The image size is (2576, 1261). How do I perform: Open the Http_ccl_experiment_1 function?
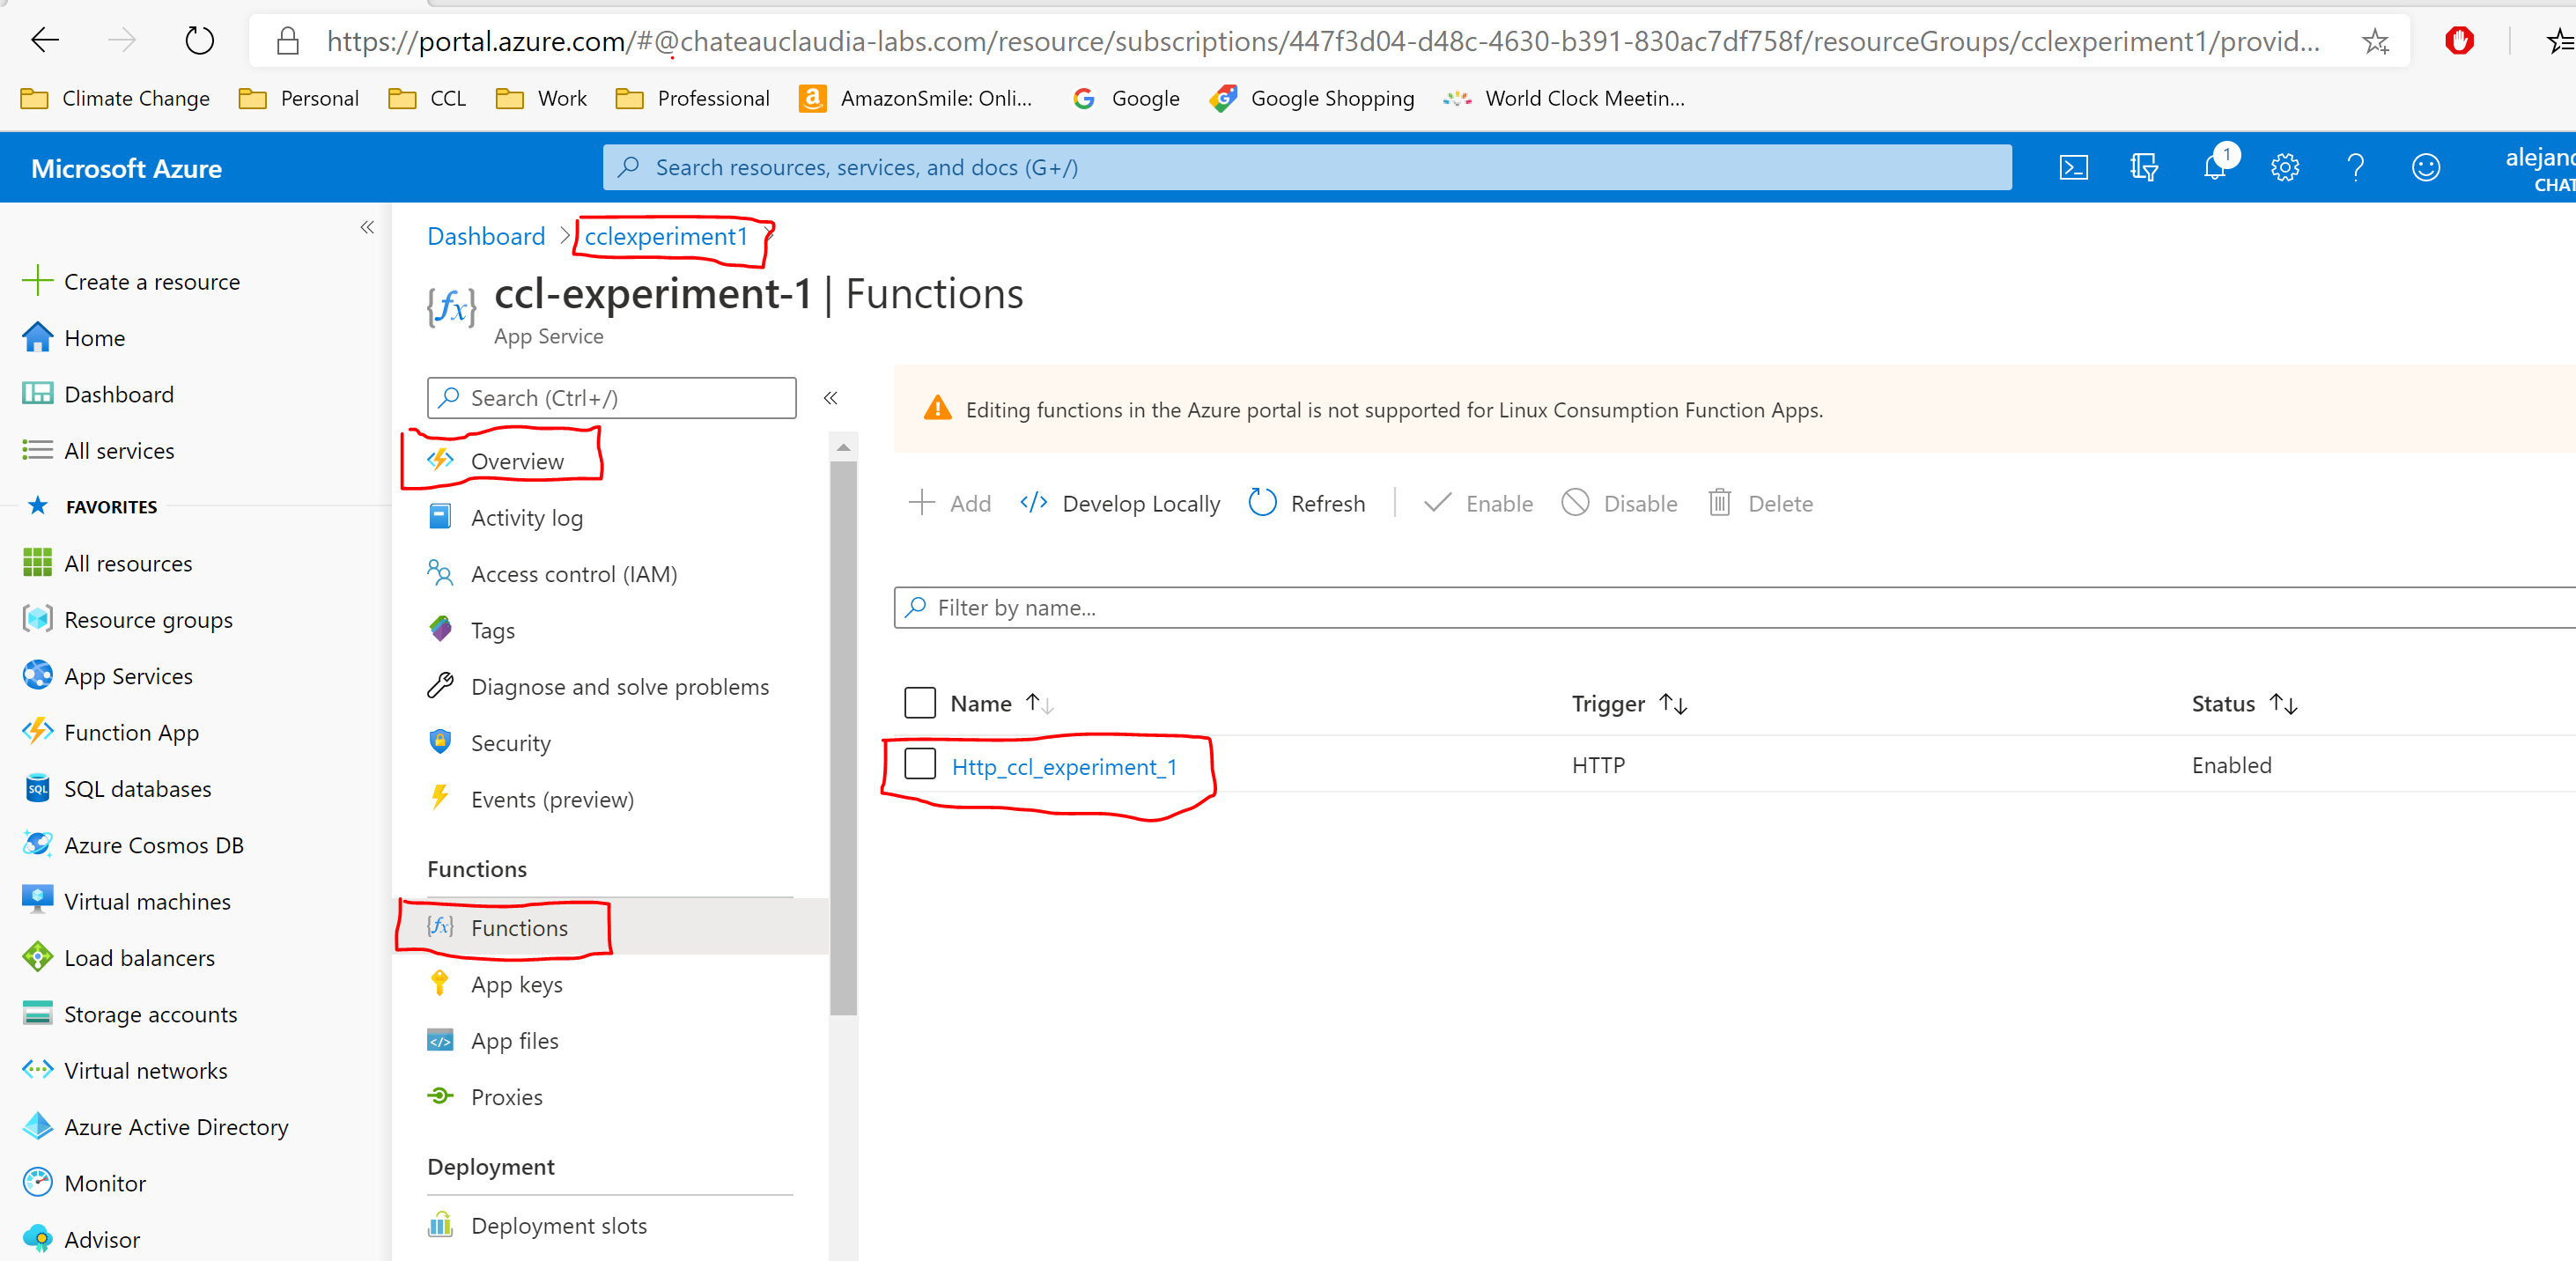click(1064, 767)
